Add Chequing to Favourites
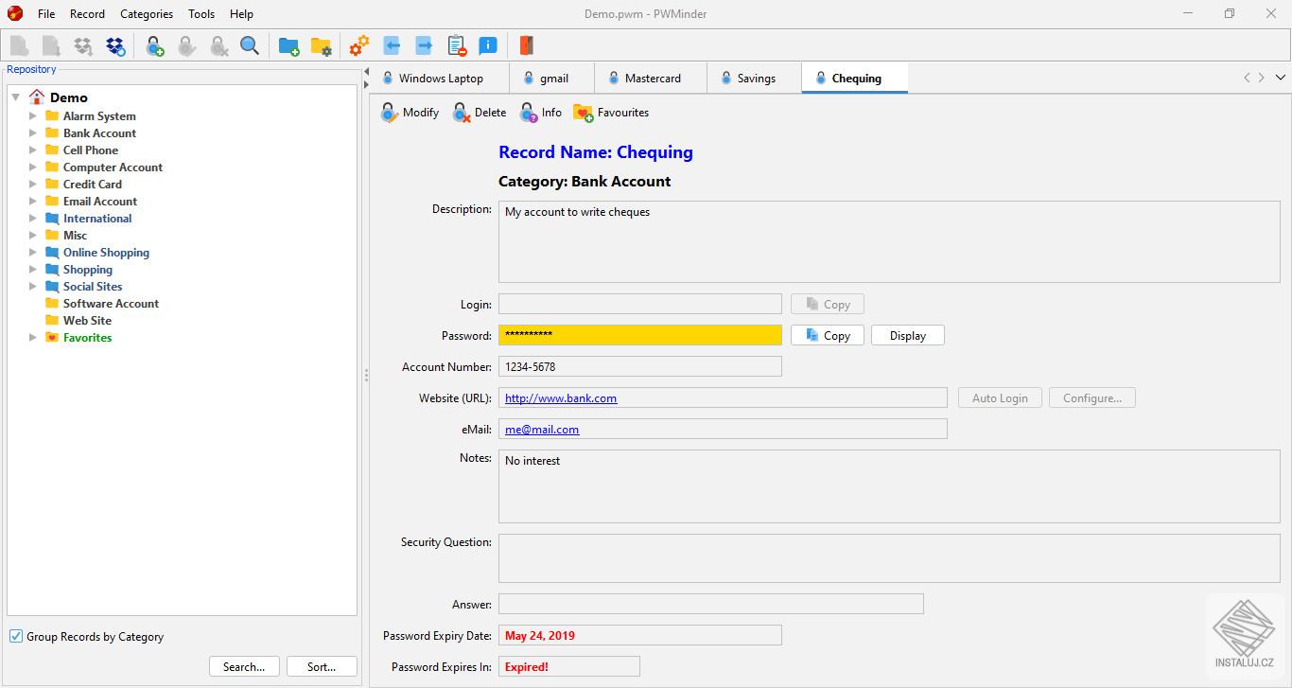The width and height of the screenshot is (1292, 688). click(610, 112)
